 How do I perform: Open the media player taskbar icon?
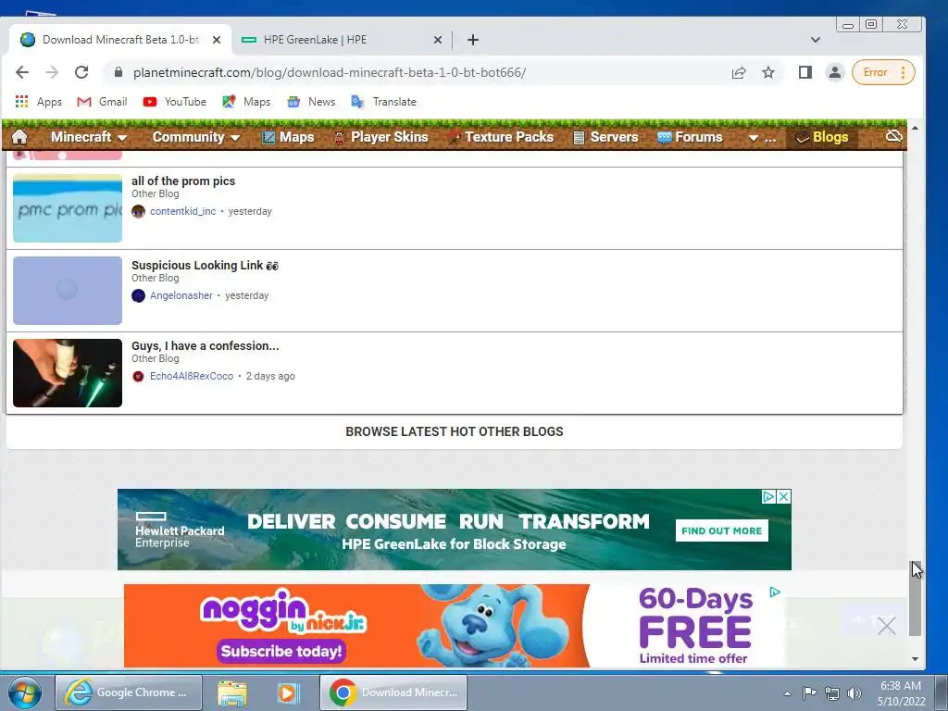(x=289, y=692)
